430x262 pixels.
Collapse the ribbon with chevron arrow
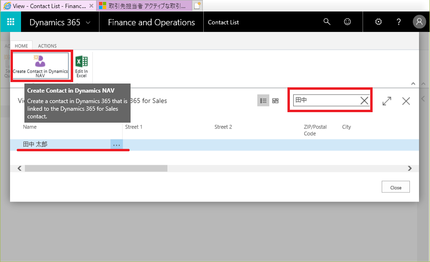point(413,84)
